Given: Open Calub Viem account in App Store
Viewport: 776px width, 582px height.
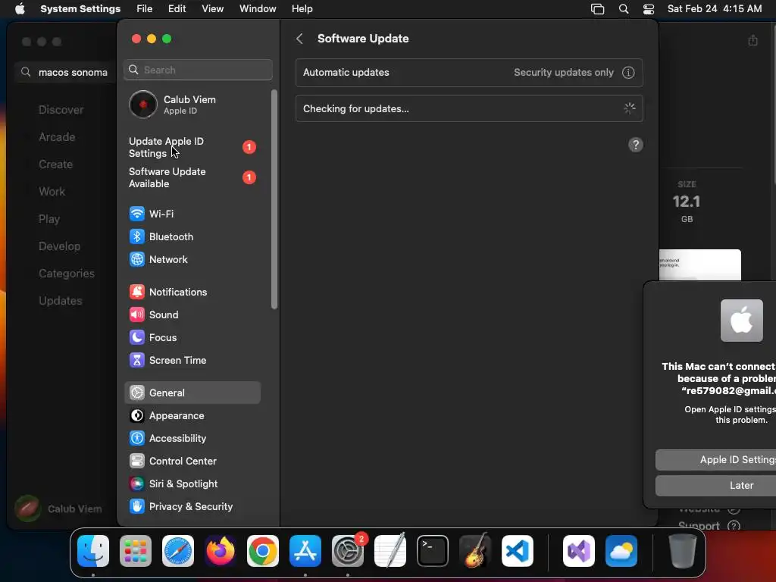Looking at the screenshot, I should [x=58, y=508].
